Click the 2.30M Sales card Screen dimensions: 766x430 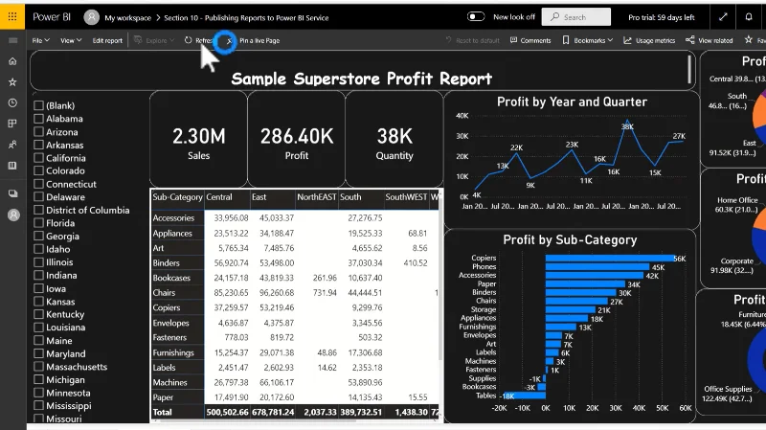(198, 140)
